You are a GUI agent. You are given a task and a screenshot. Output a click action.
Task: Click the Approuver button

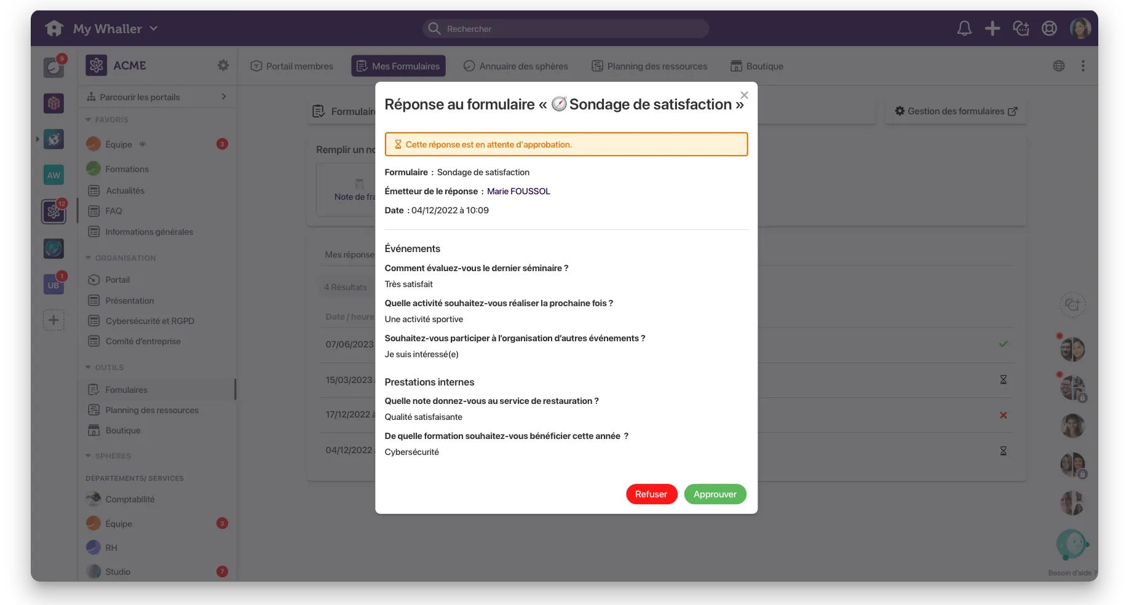click(x=715, y=494)
